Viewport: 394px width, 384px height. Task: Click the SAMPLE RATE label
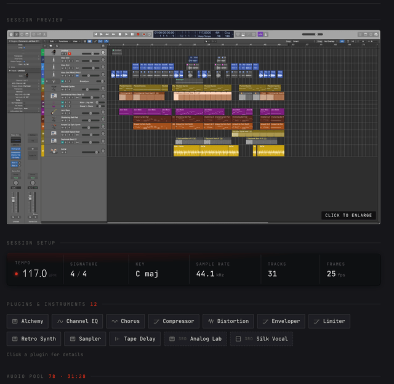213,264
